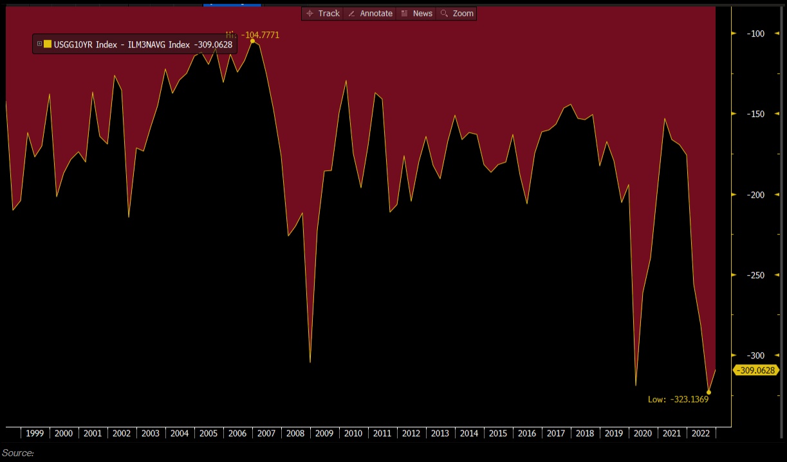
Task: Expand the legend box plus icon
Action: pos(39,44)
